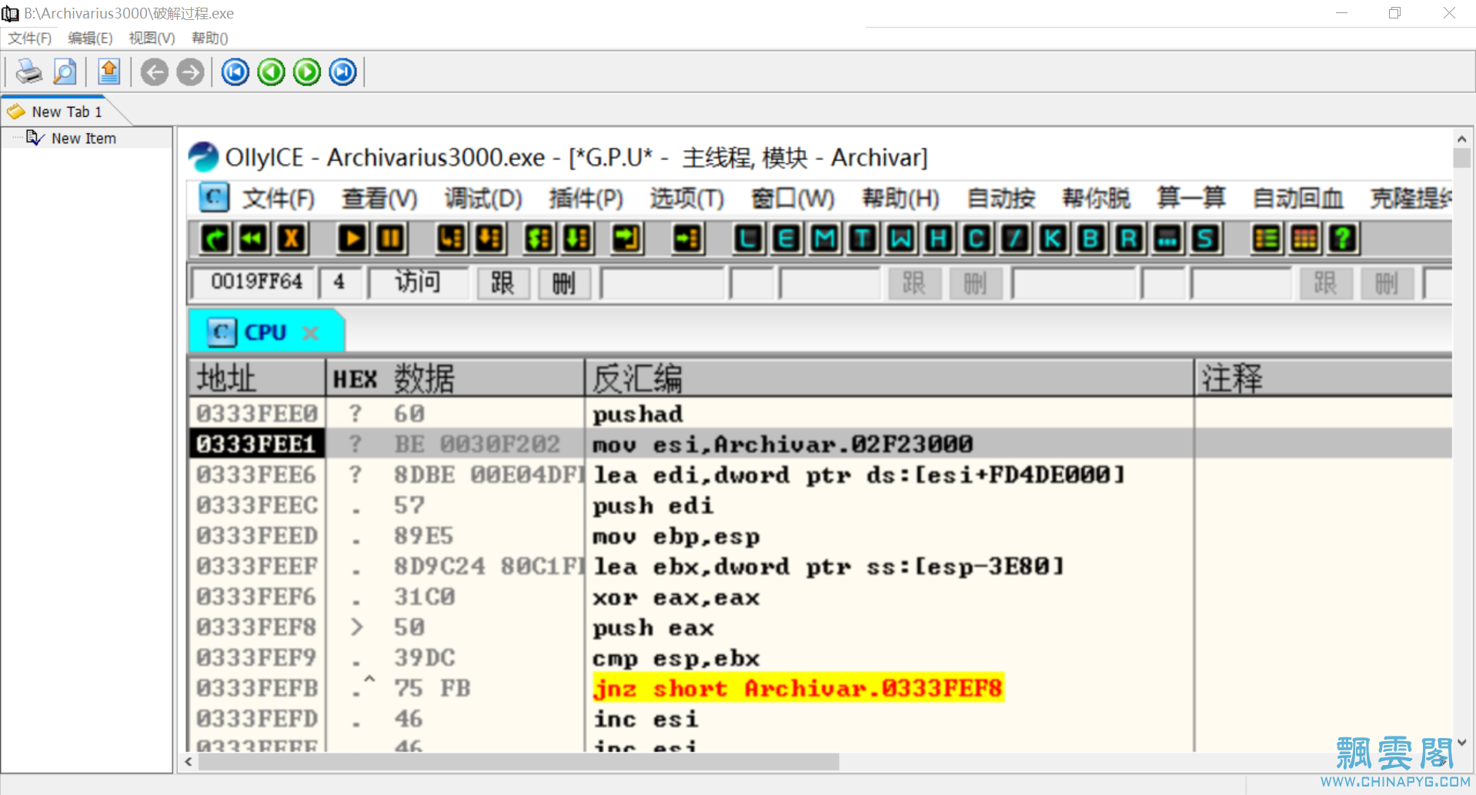Open Run trace dots icon
1476x795 pixels.
(1167, 239)
